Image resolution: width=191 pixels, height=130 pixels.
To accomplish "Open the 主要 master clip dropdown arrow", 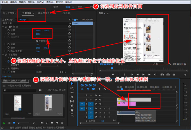I will (16, 20).
